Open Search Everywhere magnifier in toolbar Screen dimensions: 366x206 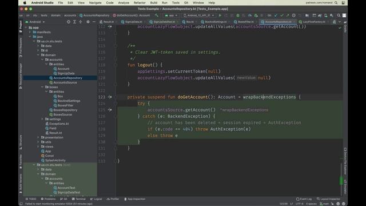tap(339, 15)
